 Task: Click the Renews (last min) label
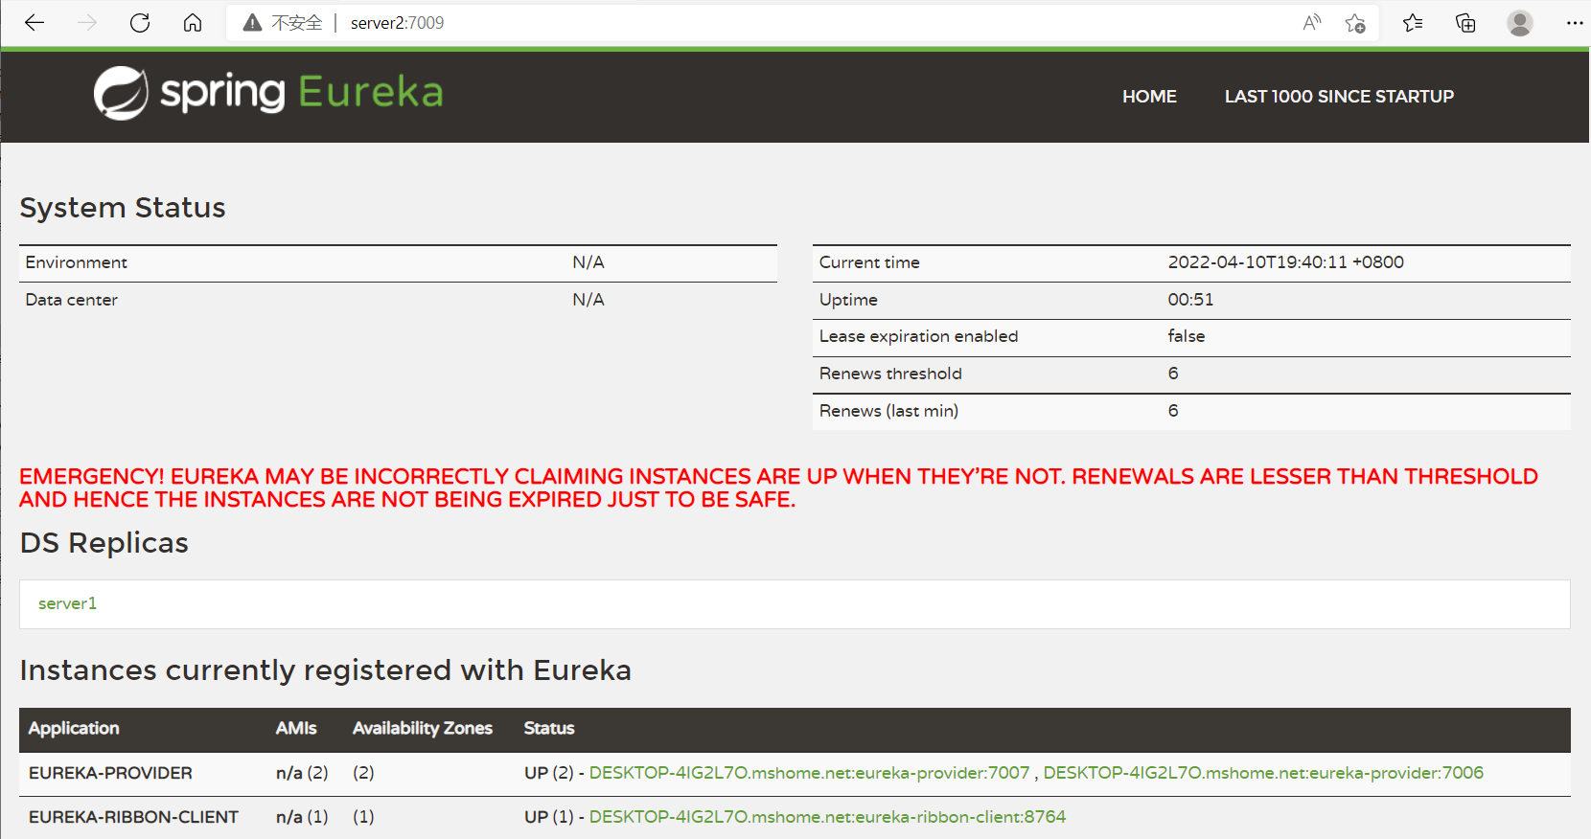coord(888,411)
